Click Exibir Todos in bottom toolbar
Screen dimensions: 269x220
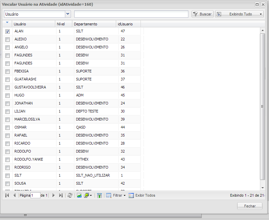click(x=142, y=195)
